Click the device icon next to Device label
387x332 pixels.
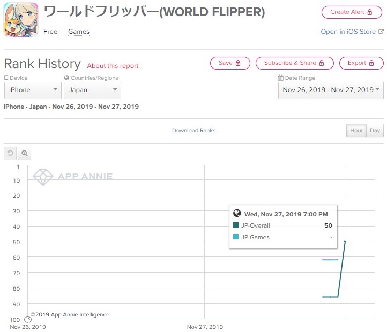[x=6, y=78]
